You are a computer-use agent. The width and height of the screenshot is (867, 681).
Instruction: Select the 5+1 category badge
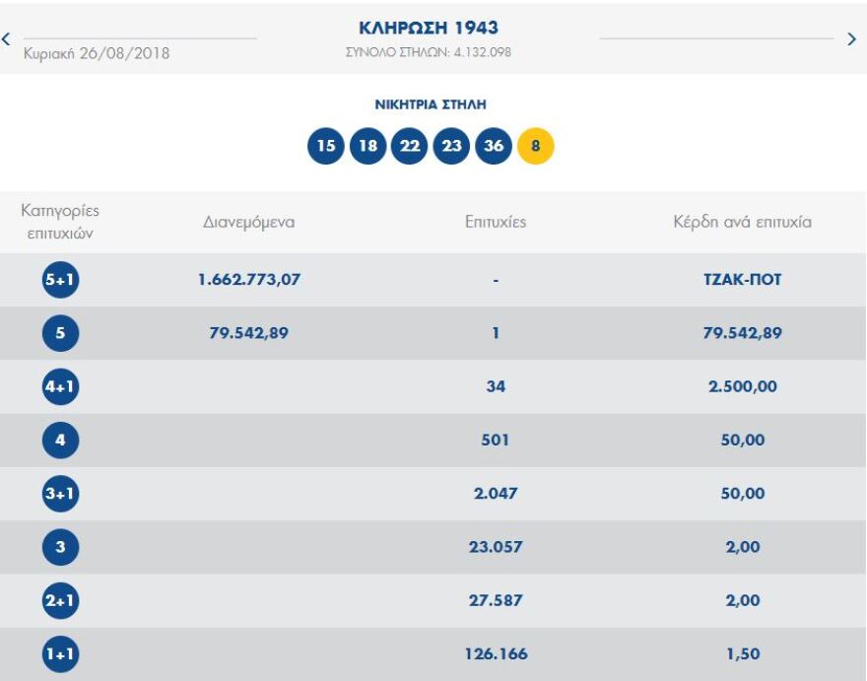pyautogui.click(x=60, y=280)
